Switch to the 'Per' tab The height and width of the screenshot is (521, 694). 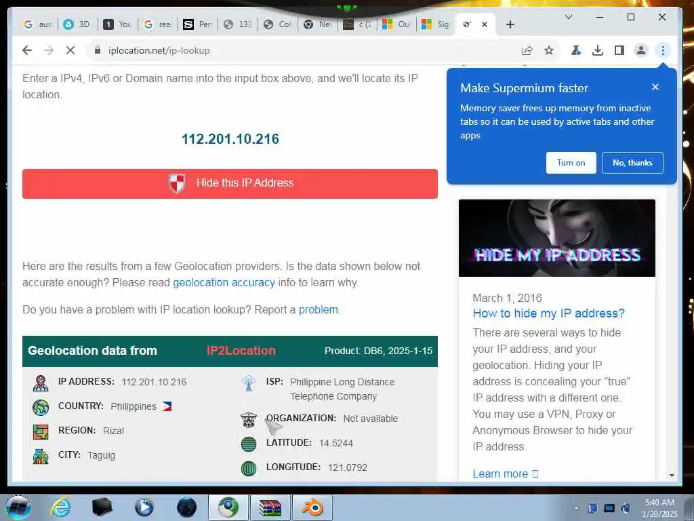[197, 24]
